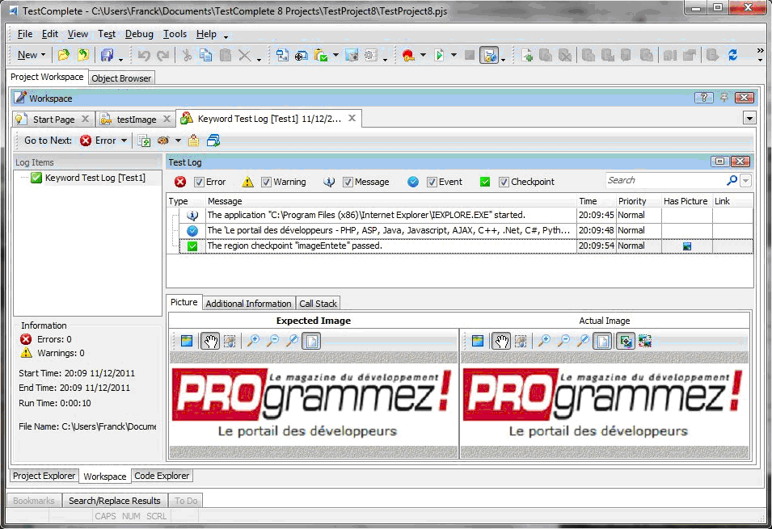Expand the Go to Next Error dropdown
This screenshot has height=529, width=772.
click(x=124, y=141)
